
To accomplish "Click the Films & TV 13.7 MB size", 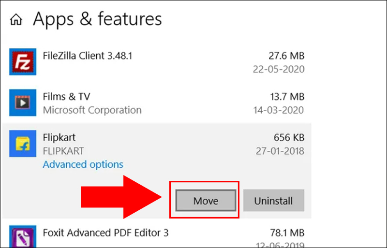I will [x=286, y=97].
